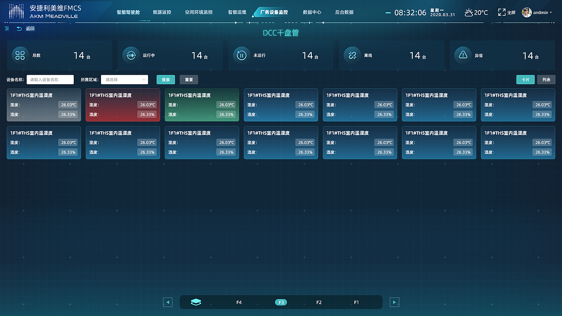Click the 运行中 running status icon

[131, 55]
